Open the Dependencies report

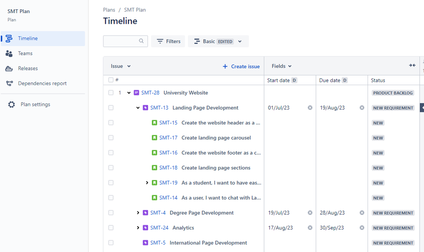[42, 83]
